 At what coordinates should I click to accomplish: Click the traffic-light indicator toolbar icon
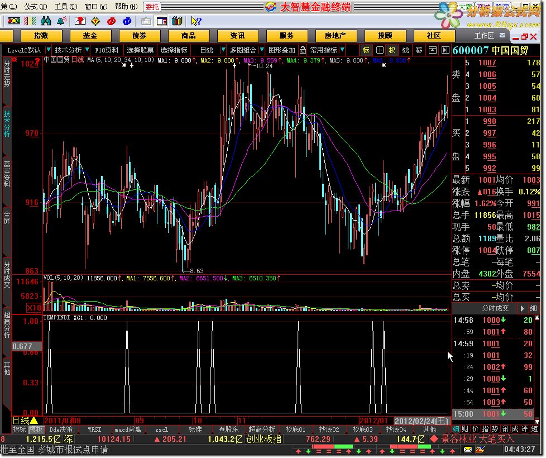pyautogui.click(x=14, y=21)
